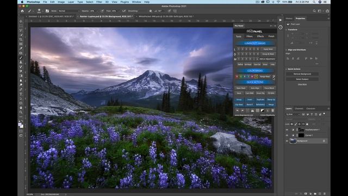348x196 pixels.
Task: Toggle the link width-height icon in Transform
Action: click(x=288, y=36)
